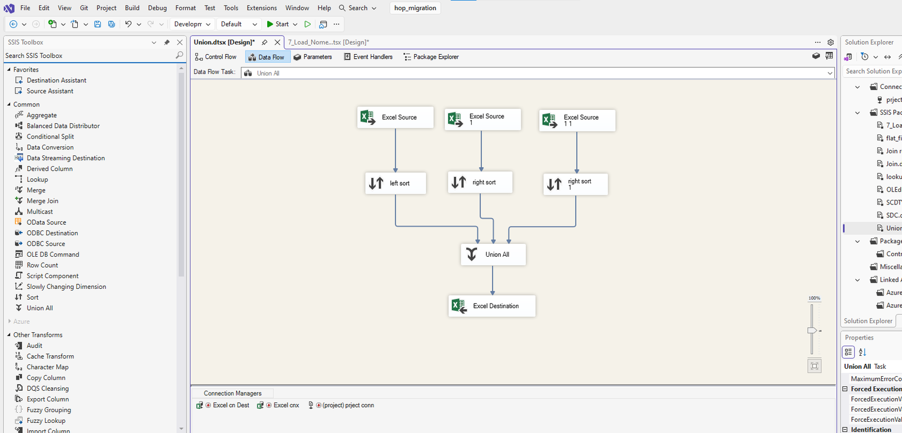Select the Excel cnx connection manager

click(278, 405)
